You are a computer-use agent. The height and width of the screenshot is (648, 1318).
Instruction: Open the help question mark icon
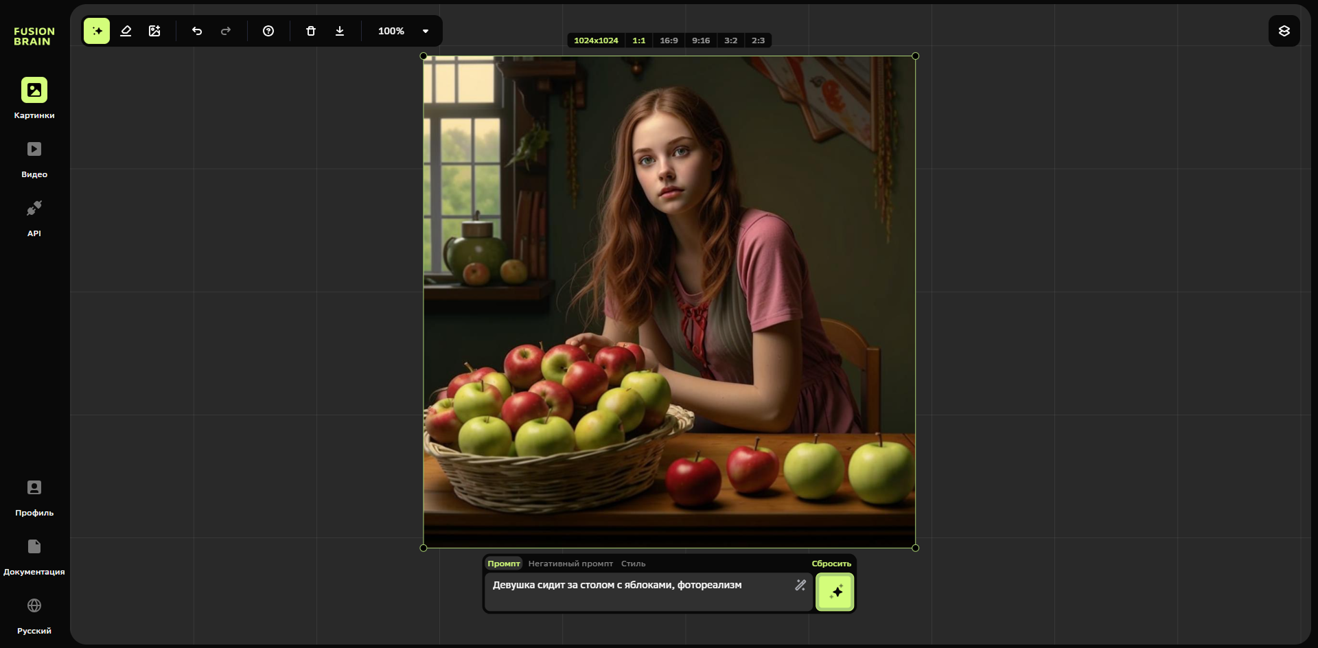click(268, 31)
